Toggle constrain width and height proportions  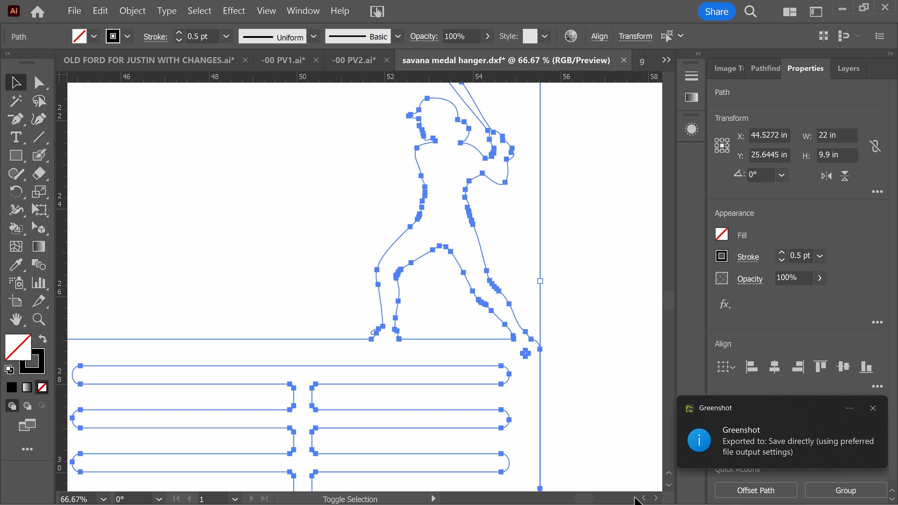(875, 146)
